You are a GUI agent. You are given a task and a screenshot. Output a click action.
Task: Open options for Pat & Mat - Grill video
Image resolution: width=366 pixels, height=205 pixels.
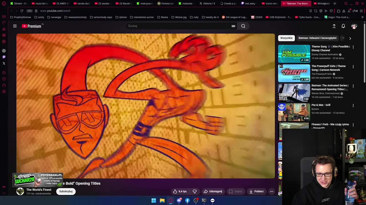pos(353,105)
